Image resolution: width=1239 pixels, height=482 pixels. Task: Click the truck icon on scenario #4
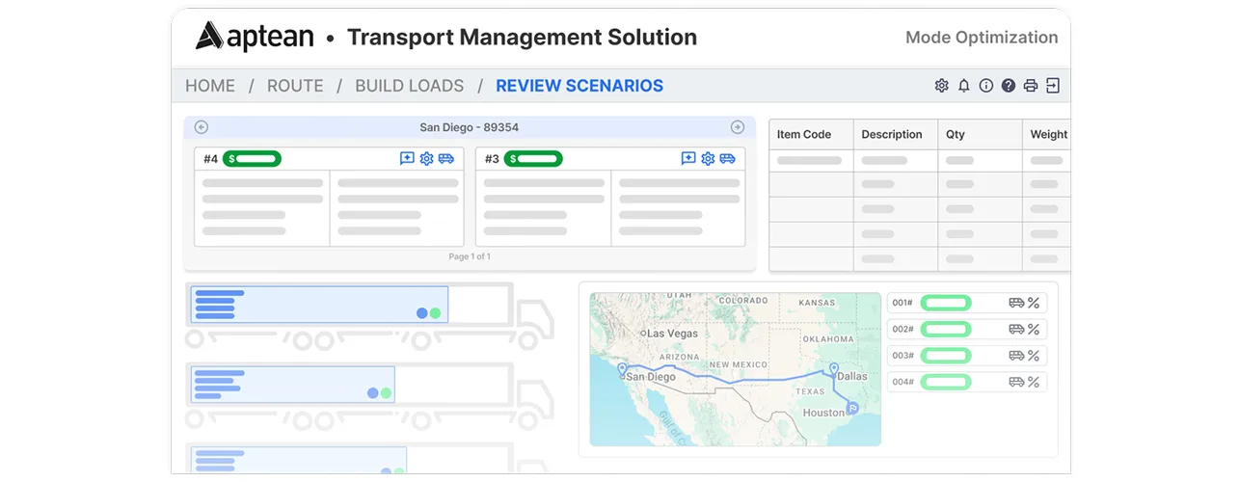tap(445, 158)
